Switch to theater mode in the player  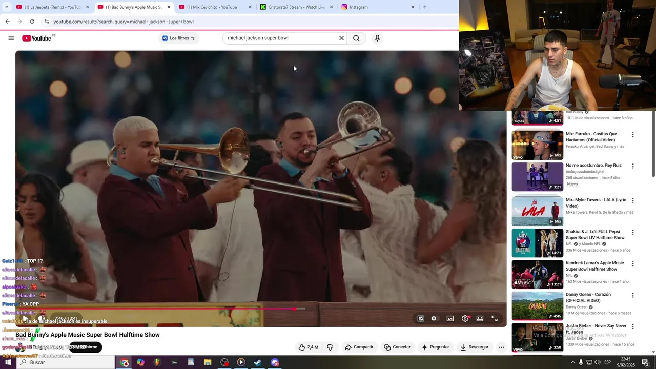tap(480, 318)
